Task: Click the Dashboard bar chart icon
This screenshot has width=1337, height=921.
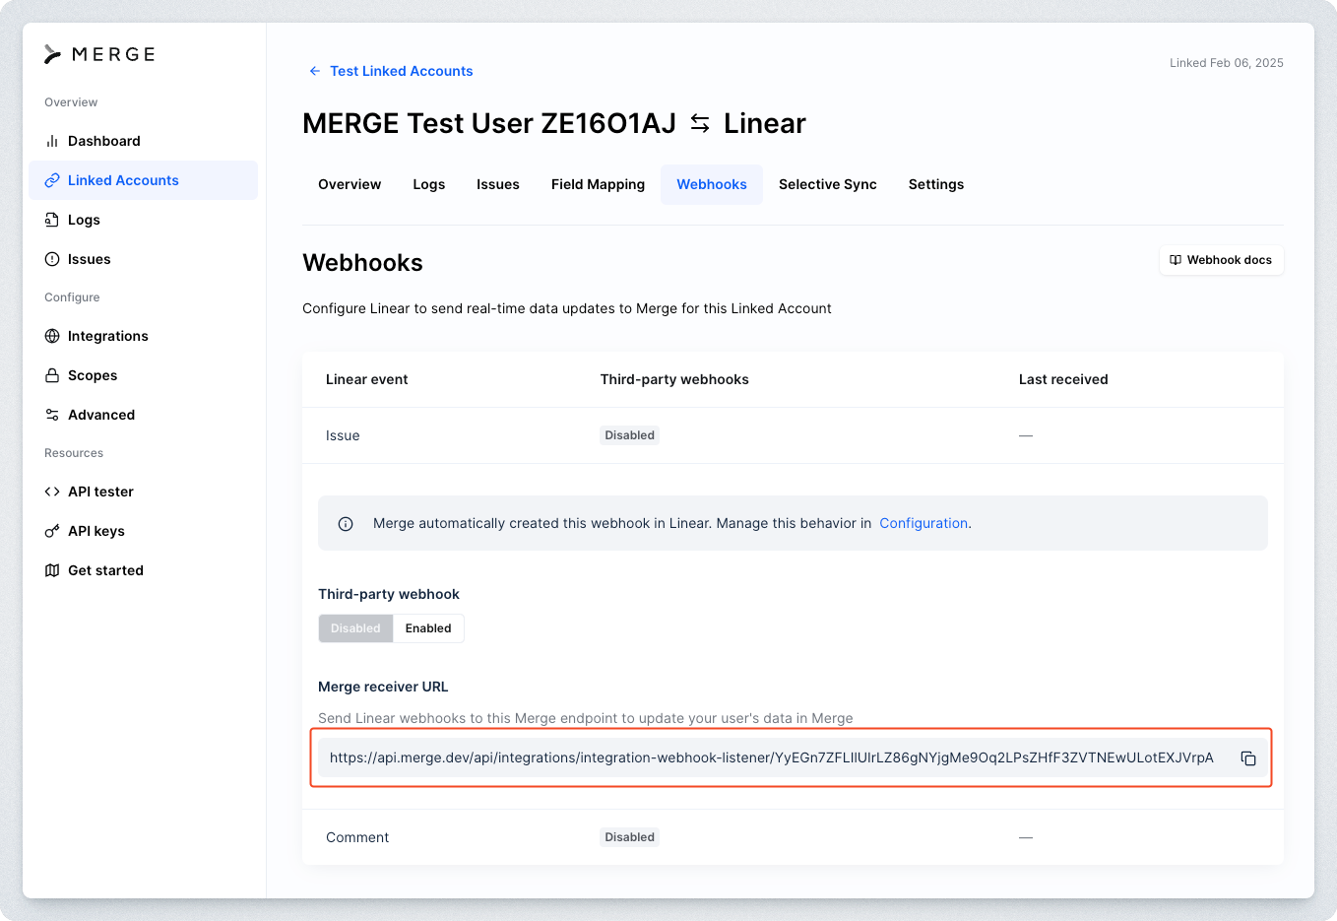Action: (x=52, y=141)
